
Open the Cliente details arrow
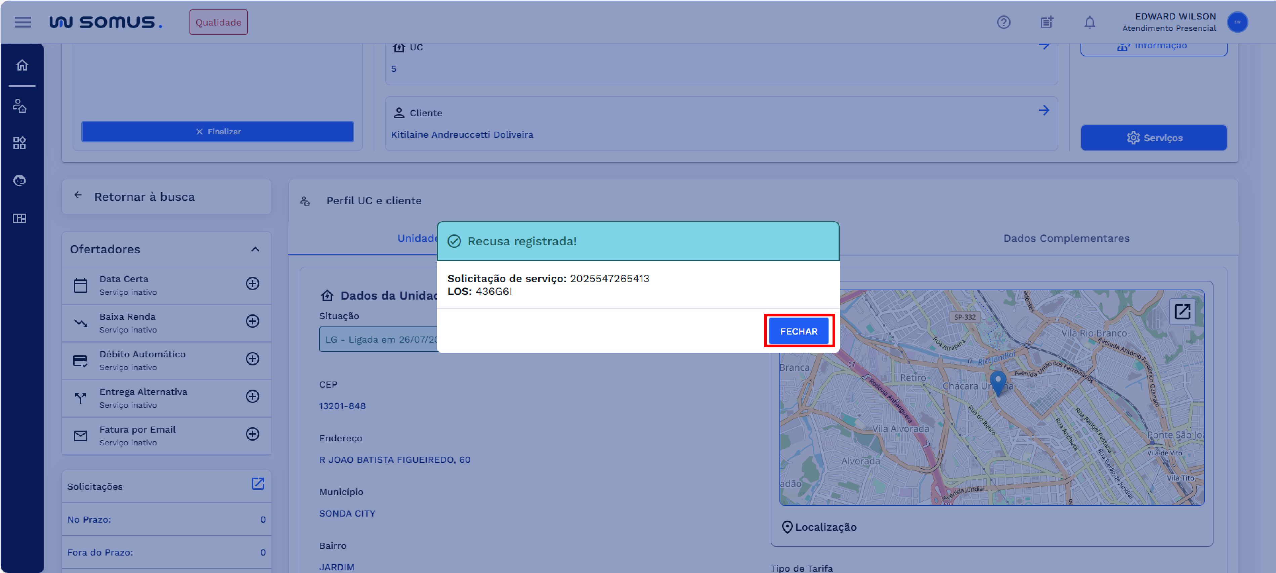click(1044, 111)
